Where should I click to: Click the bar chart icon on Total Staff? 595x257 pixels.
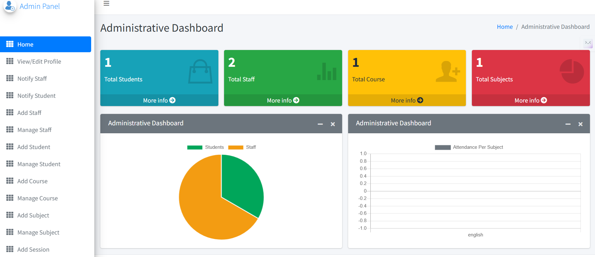point(327,72)
